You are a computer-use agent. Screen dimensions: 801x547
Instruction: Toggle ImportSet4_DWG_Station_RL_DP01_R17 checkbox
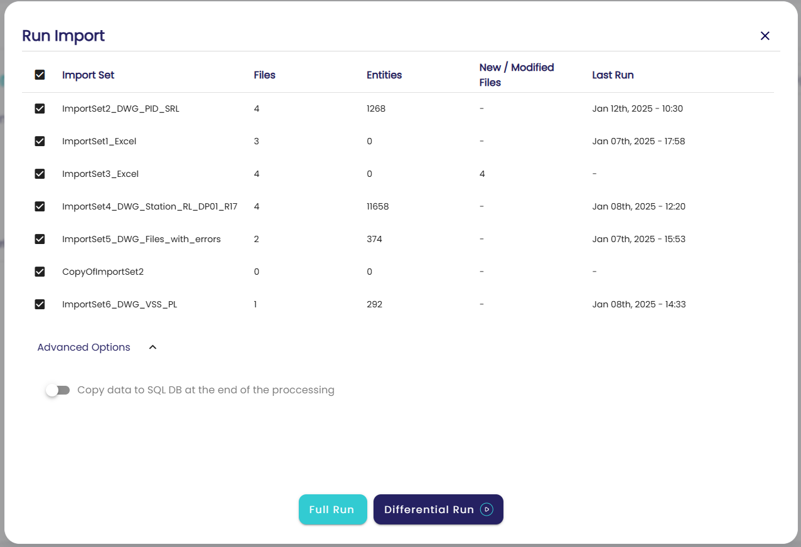pyautogui.click(x=40, y=206)
